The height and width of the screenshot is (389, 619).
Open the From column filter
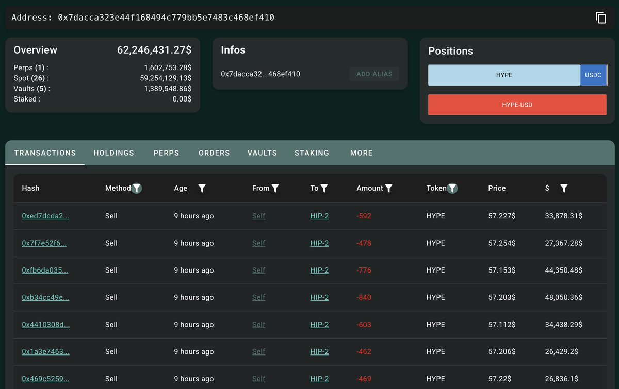(x=275, y=189)
